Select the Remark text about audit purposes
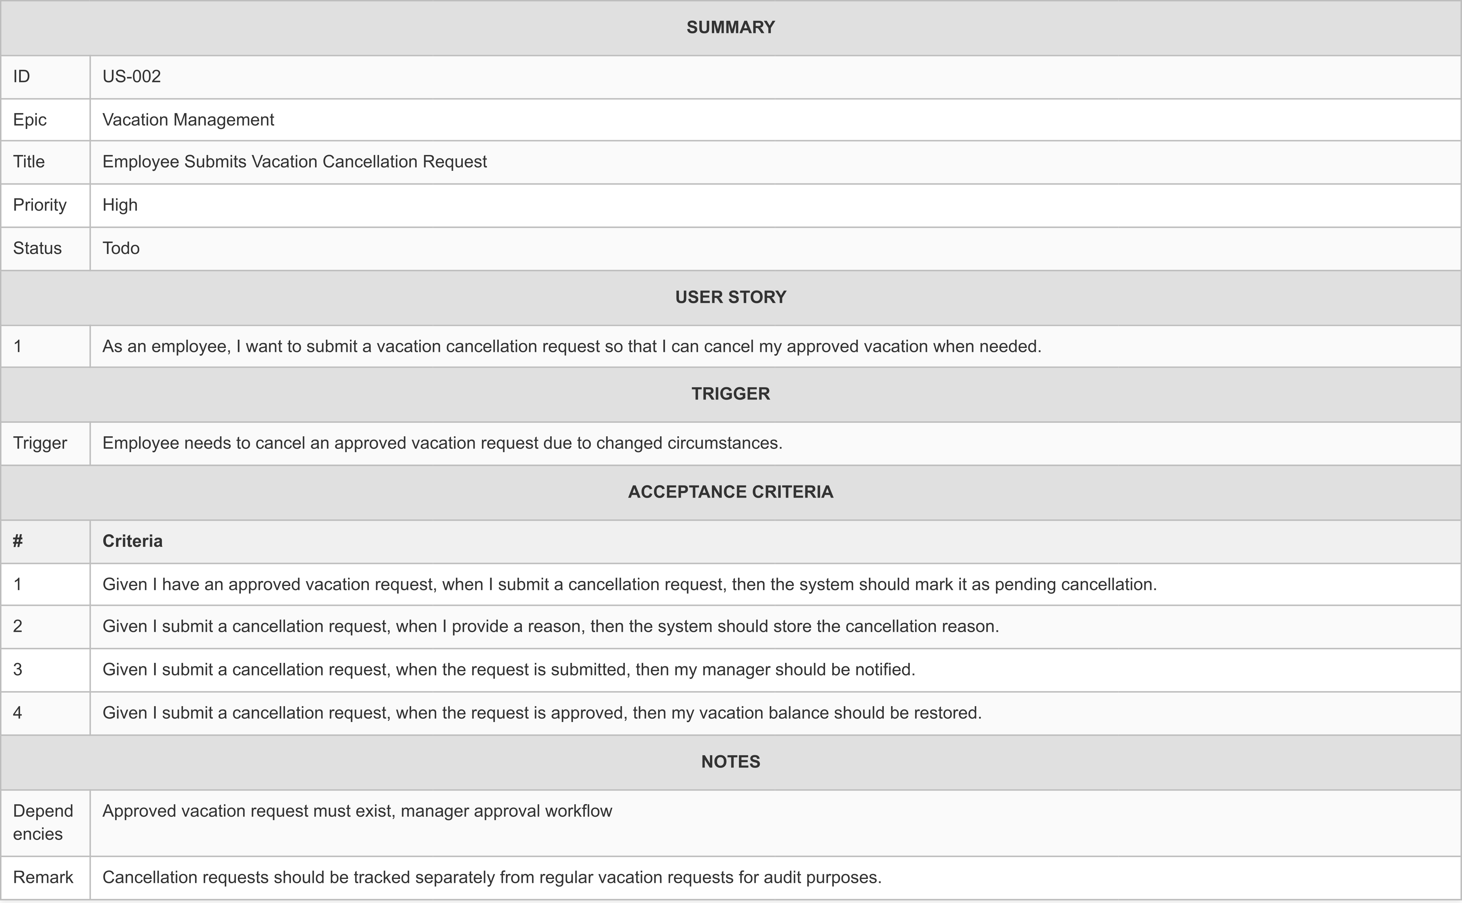Screen dimensions: 1462x903 tap(492, 877)
